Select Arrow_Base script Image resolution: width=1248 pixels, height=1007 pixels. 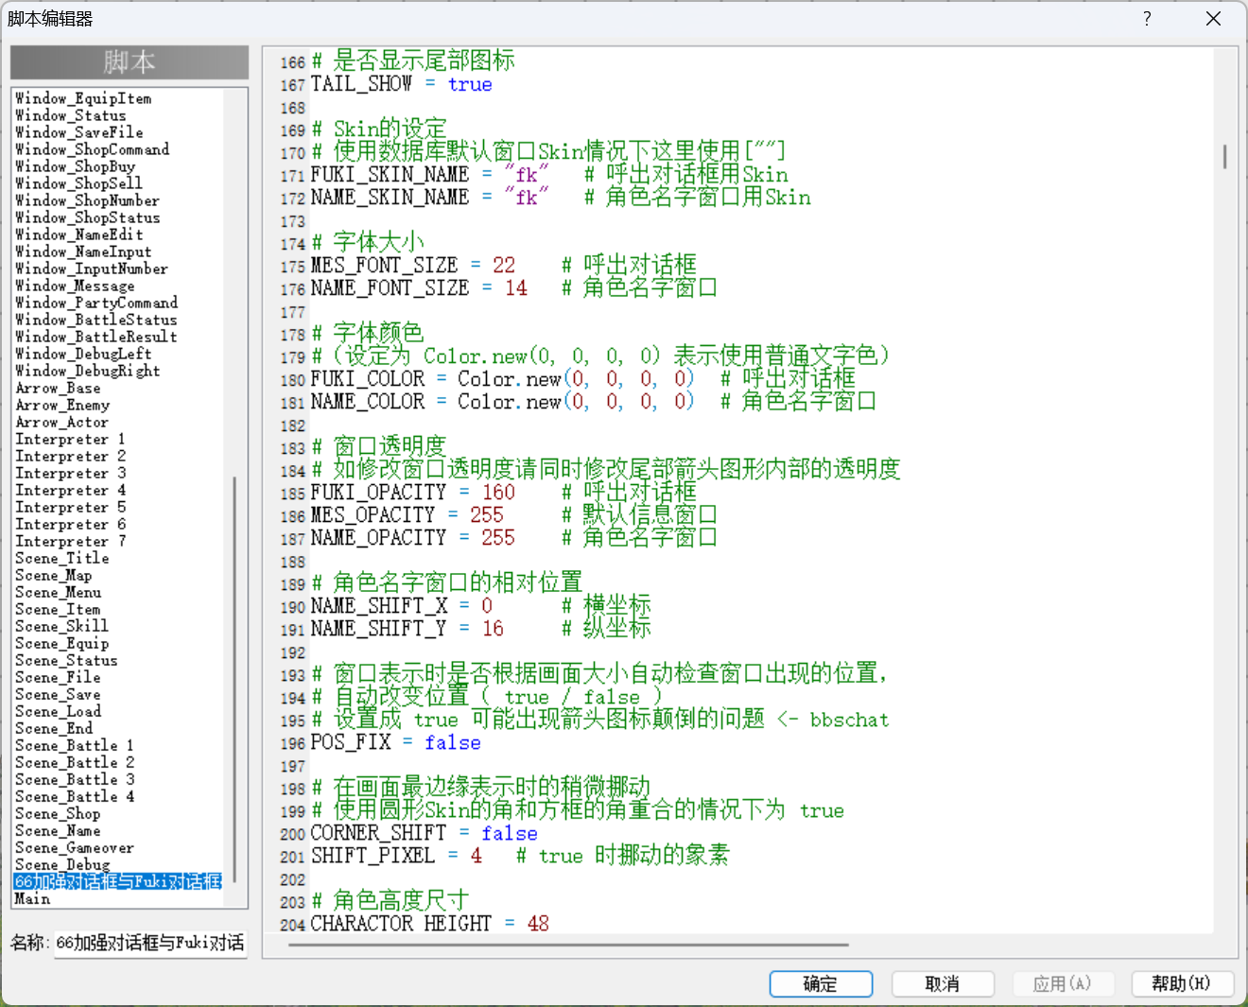[58, 388]
